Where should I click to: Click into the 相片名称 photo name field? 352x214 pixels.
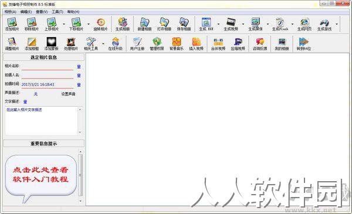point(48,66)
